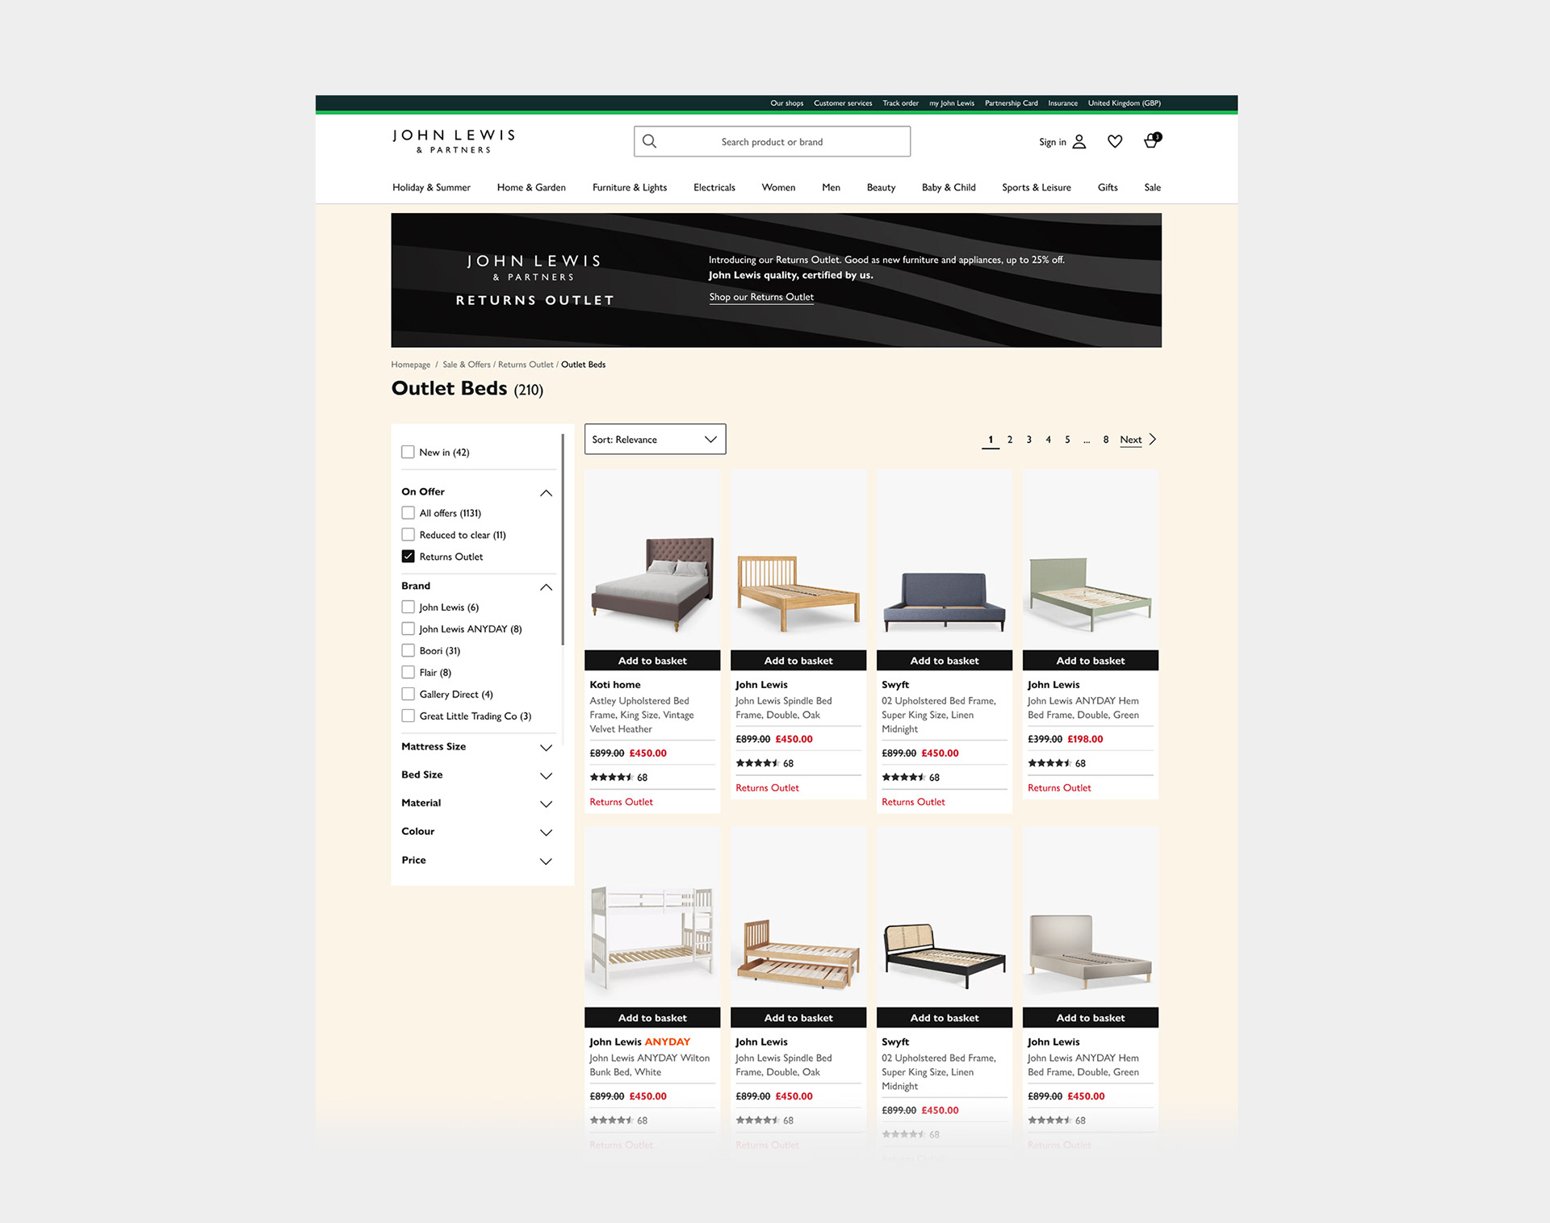The image size is (1550, 1223).
Task: Tick the All offers (1131) checkbox
Action: [x=408, y=513]
